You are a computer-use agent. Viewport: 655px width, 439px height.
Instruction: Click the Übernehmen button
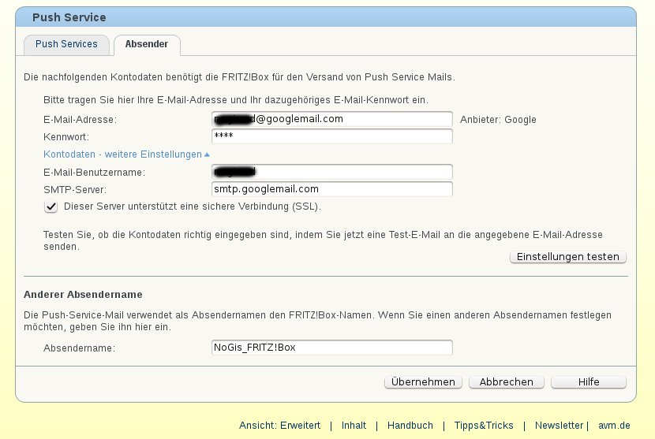click(423, 381)
